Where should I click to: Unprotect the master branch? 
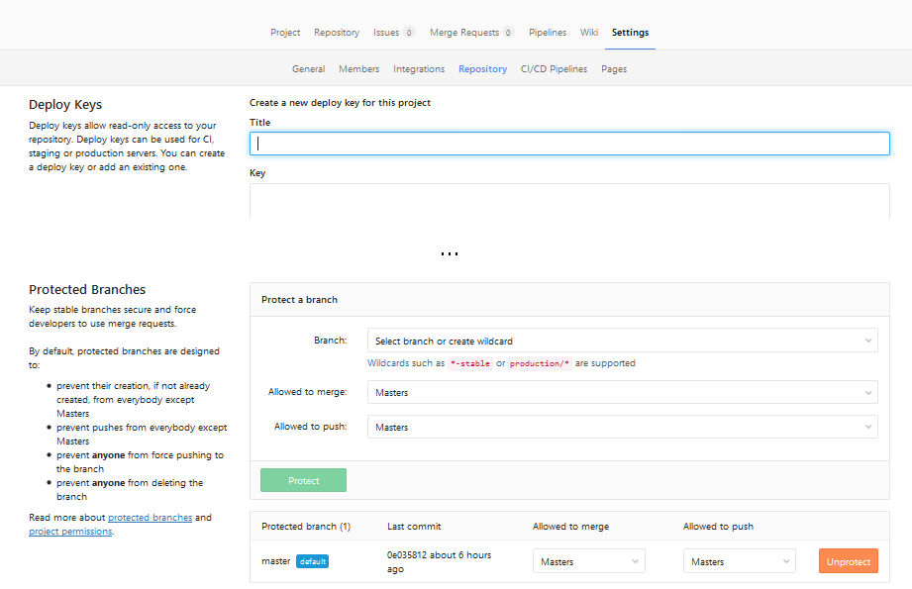pos(849,561)
